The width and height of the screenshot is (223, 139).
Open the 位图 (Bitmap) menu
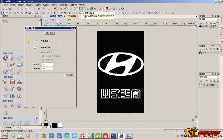pos(46,5)
